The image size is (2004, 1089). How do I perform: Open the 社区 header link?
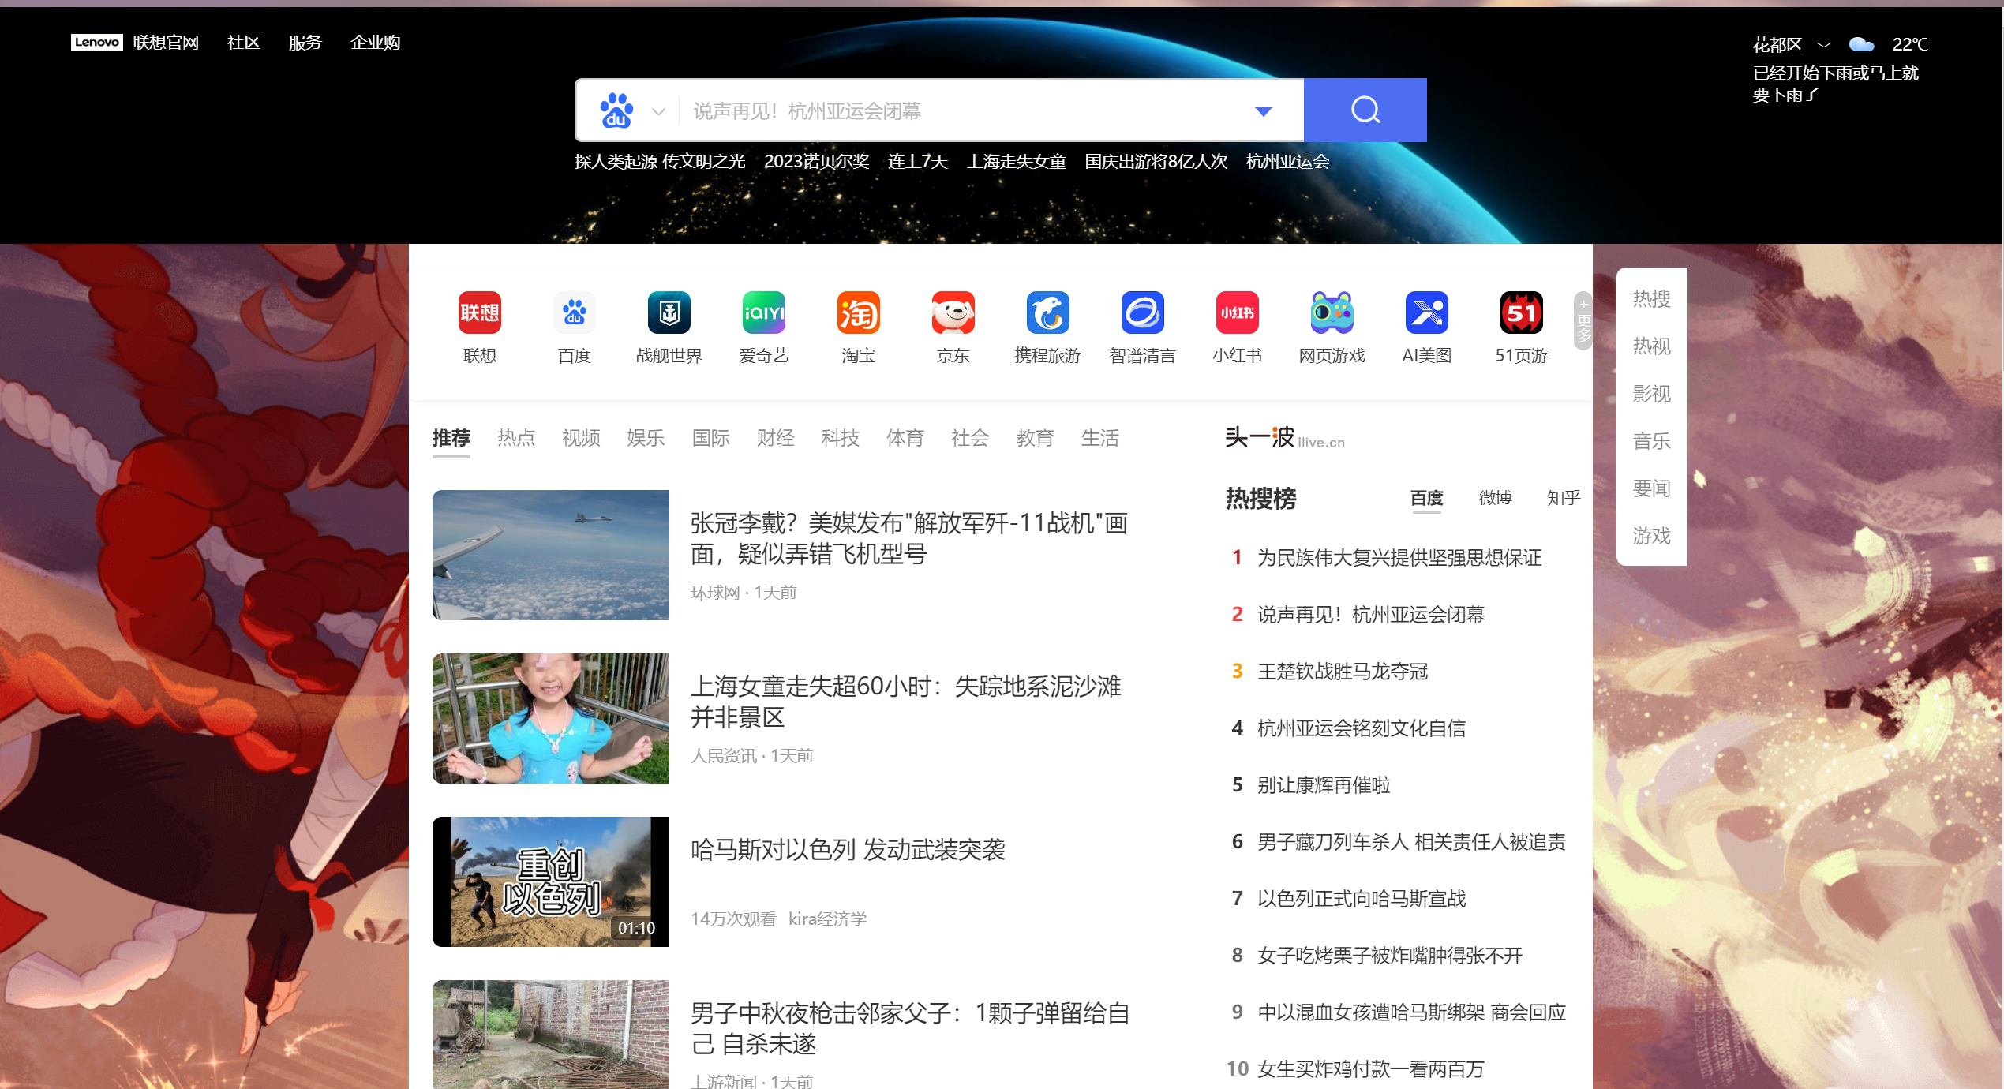point(243,43)
